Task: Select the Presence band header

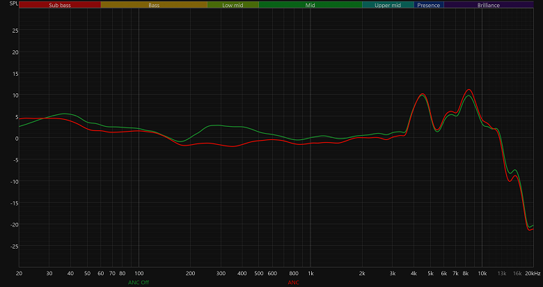Action: 429,5
